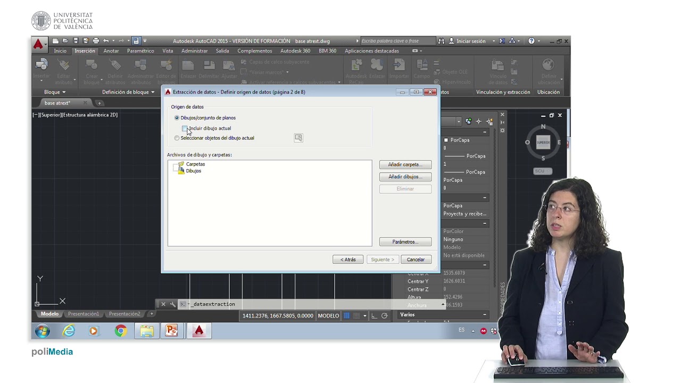Open the Iniciar sesión dropdown

pos(493,41)
